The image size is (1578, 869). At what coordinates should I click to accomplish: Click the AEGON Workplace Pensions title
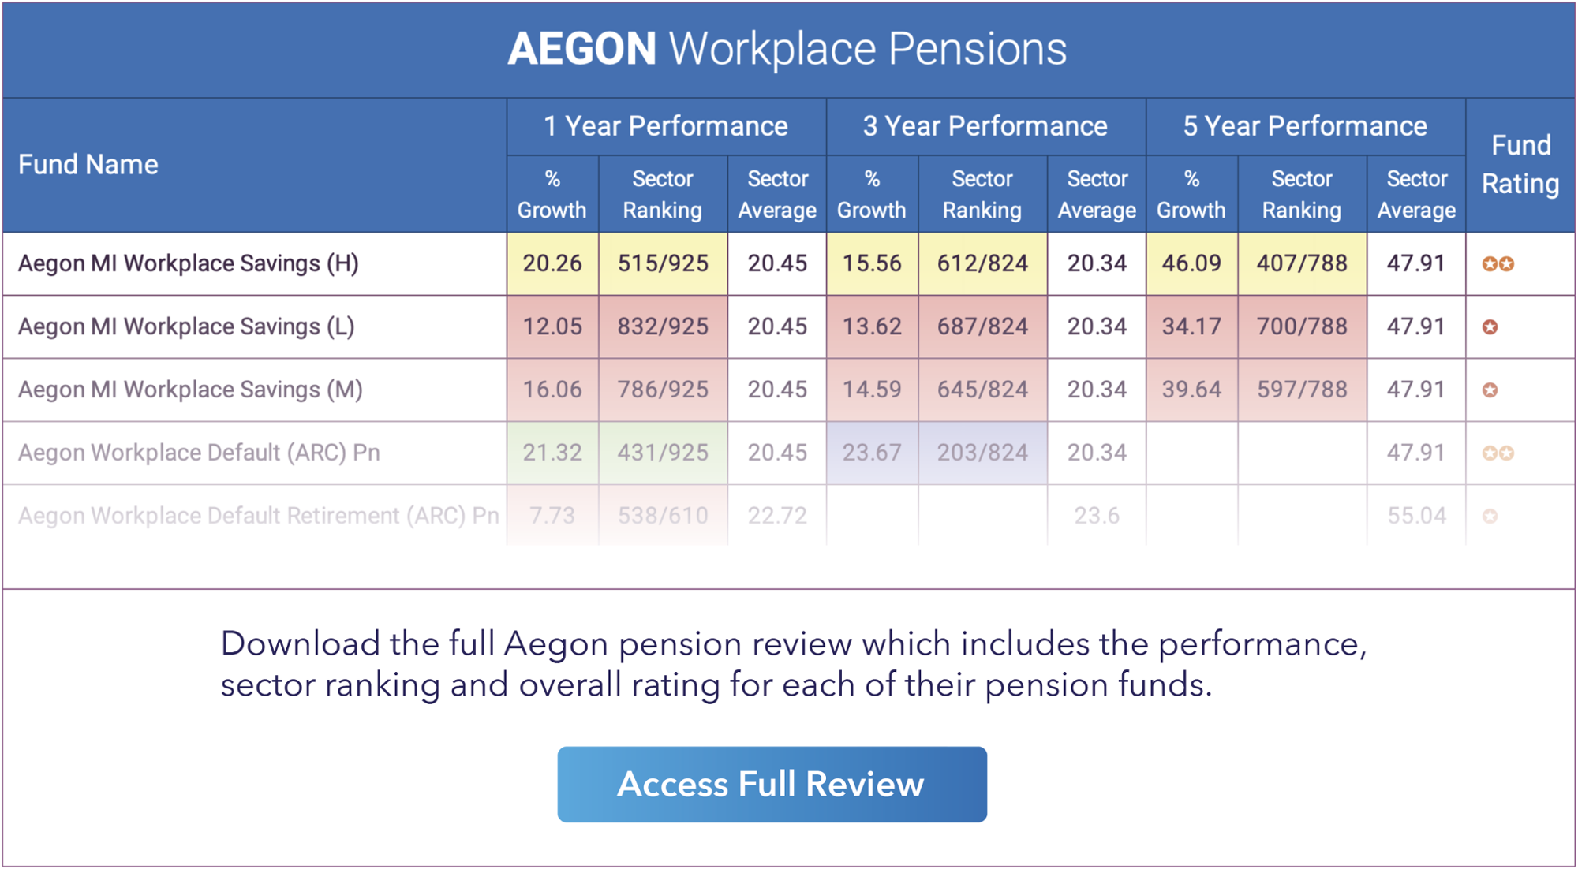point(787,49)
